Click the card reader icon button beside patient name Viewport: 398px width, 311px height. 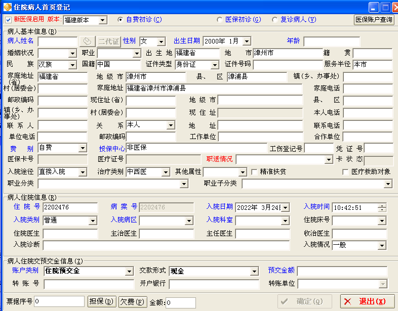tap(87, 41)
